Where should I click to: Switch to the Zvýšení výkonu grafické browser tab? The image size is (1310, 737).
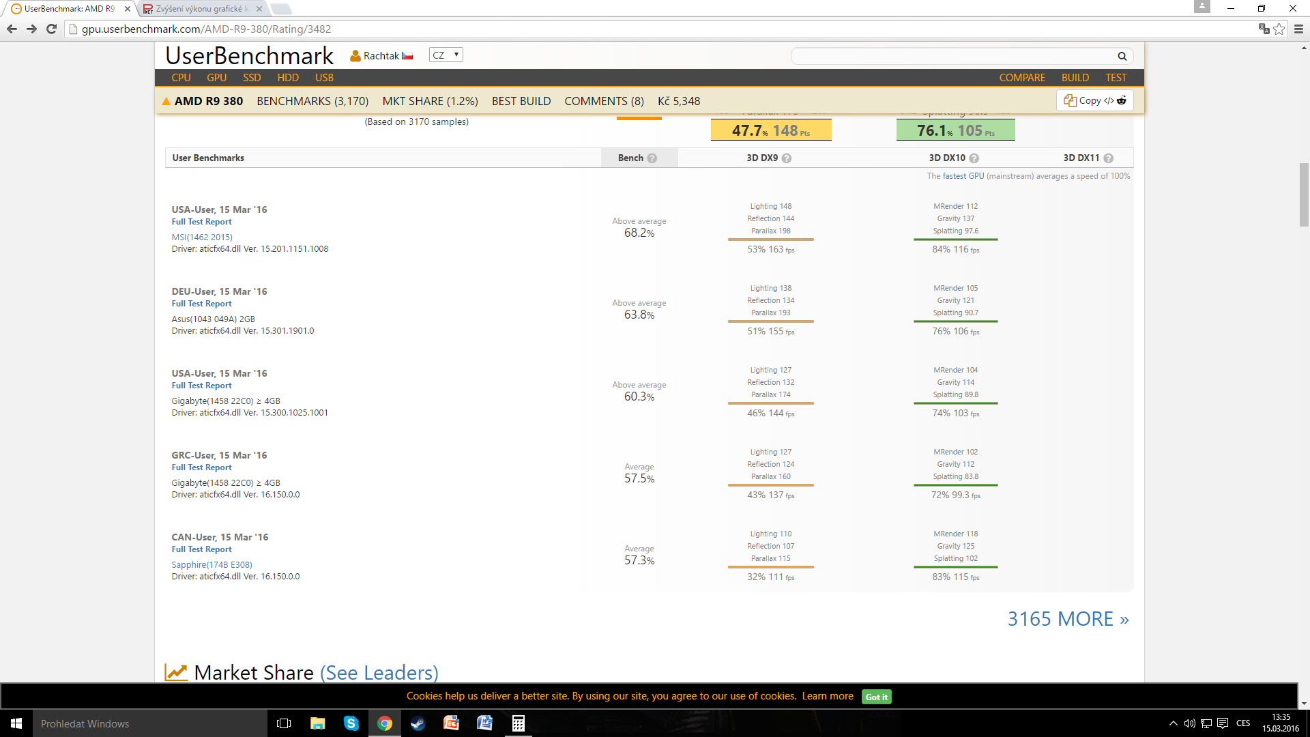[x=198, y=9]
